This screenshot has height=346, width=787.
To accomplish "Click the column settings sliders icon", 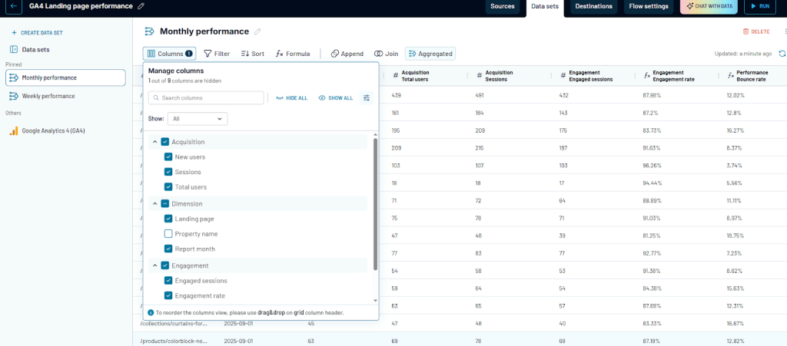I will [x=367, y=98].
